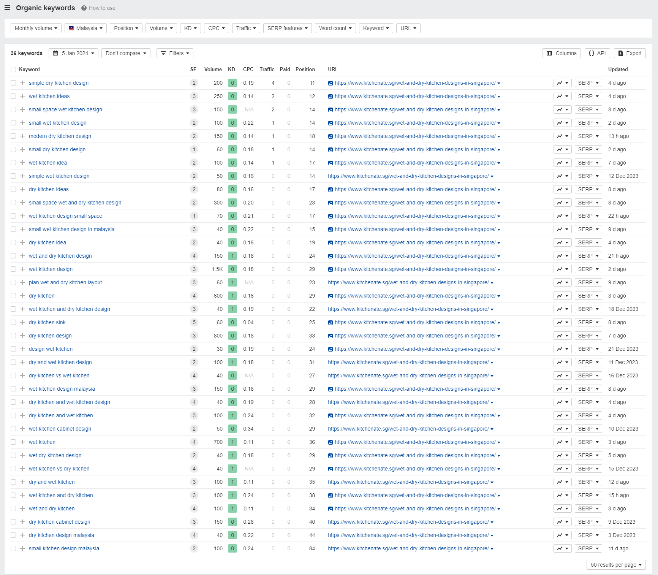Open the Volume filter menu
Screen dimensions: 658x575
[x=161, y=28]
